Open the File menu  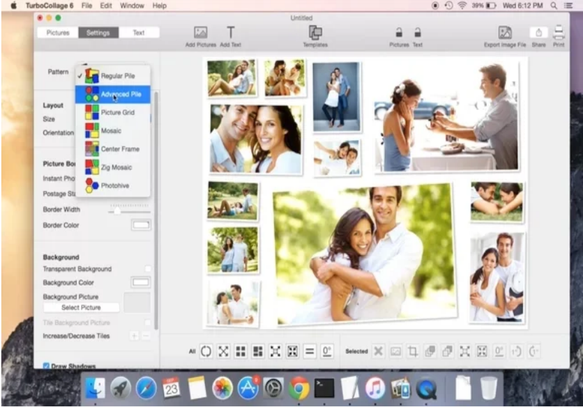[x=86, y=6]
